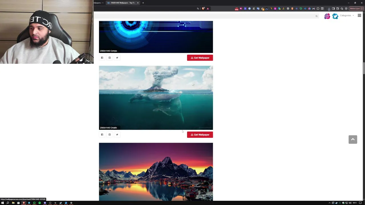Toggle the browser sidebar panel icon

point(333,9)
